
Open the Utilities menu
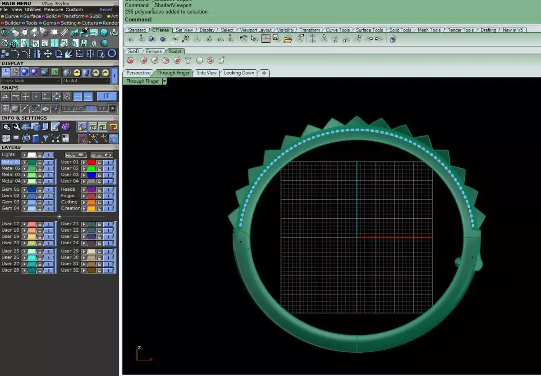click(33, 9)
